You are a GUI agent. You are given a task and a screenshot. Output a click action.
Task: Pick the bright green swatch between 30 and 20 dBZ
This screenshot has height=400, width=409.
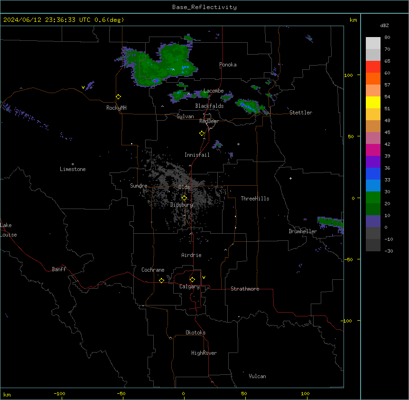pos(373,198)
